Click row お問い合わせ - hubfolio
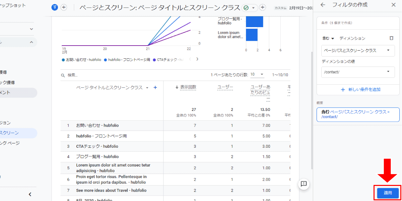402x201 pixels. pos(175,125)
